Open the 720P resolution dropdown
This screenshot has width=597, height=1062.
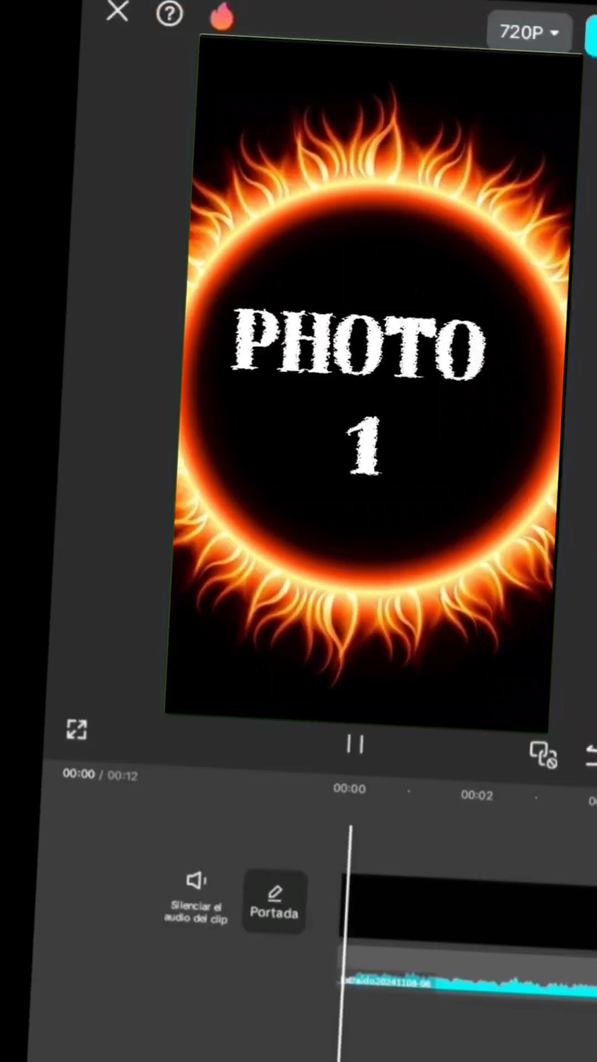tap(529, 32)
